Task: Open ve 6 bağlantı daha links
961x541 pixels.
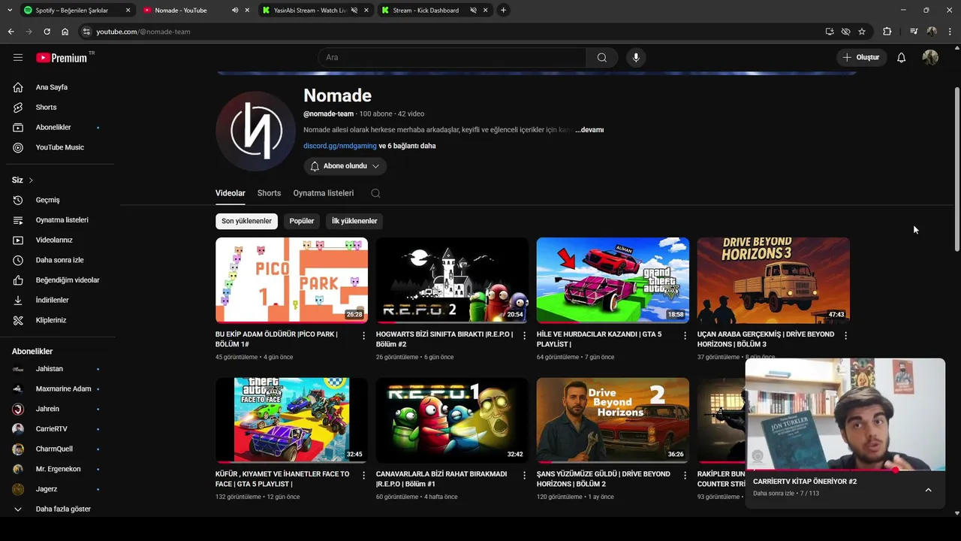Action: (407, 146)
